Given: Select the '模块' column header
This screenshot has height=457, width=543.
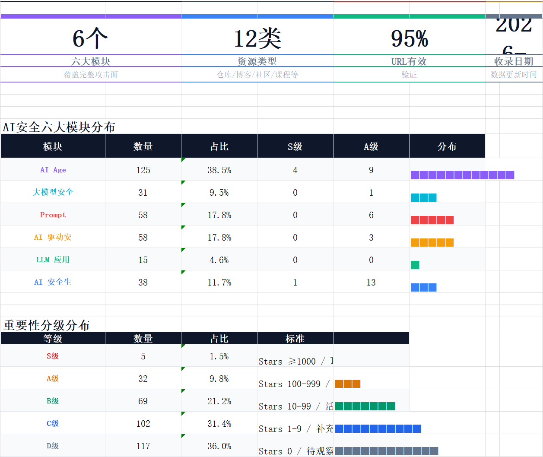Looking at the screenshot, I should 53,146.
